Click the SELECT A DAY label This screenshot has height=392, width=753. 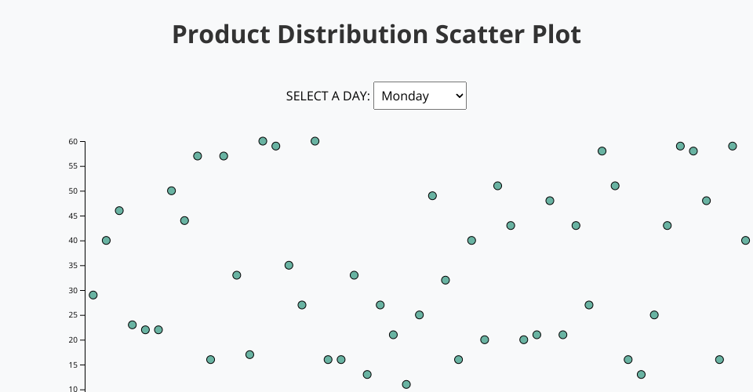tap(328, 96)
